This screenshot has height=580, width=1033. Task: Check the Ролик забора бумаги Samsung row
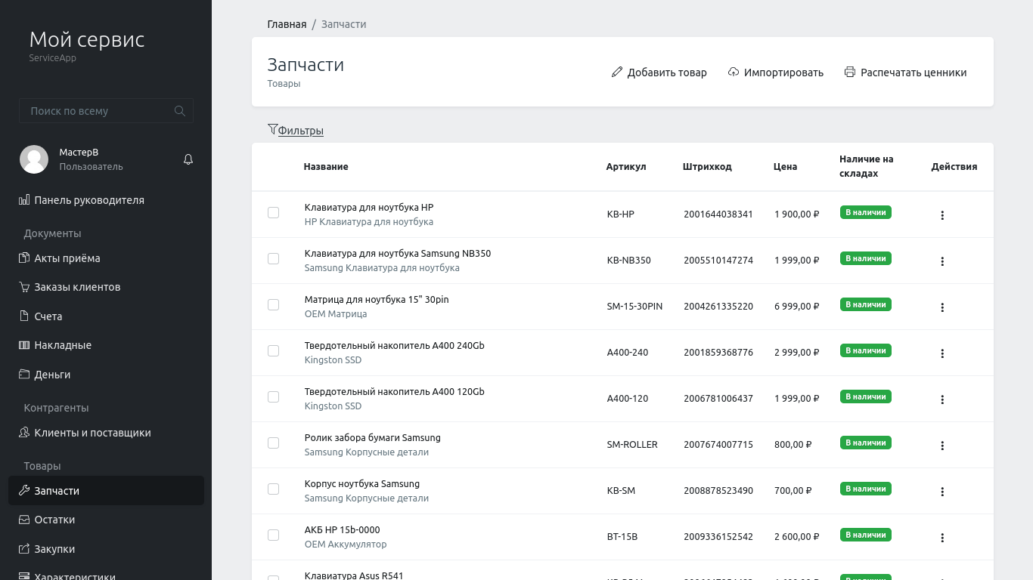click(x=274, y=443)
